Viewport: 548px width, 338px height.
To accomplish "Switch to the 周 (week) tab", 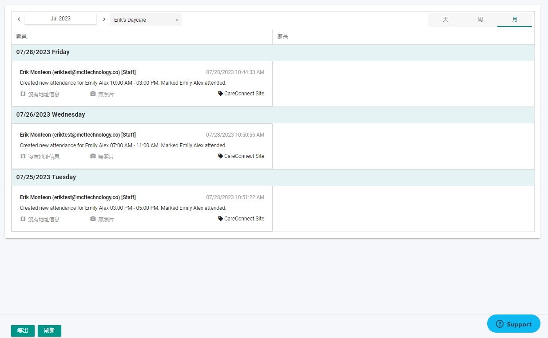I will pos(480,20).
